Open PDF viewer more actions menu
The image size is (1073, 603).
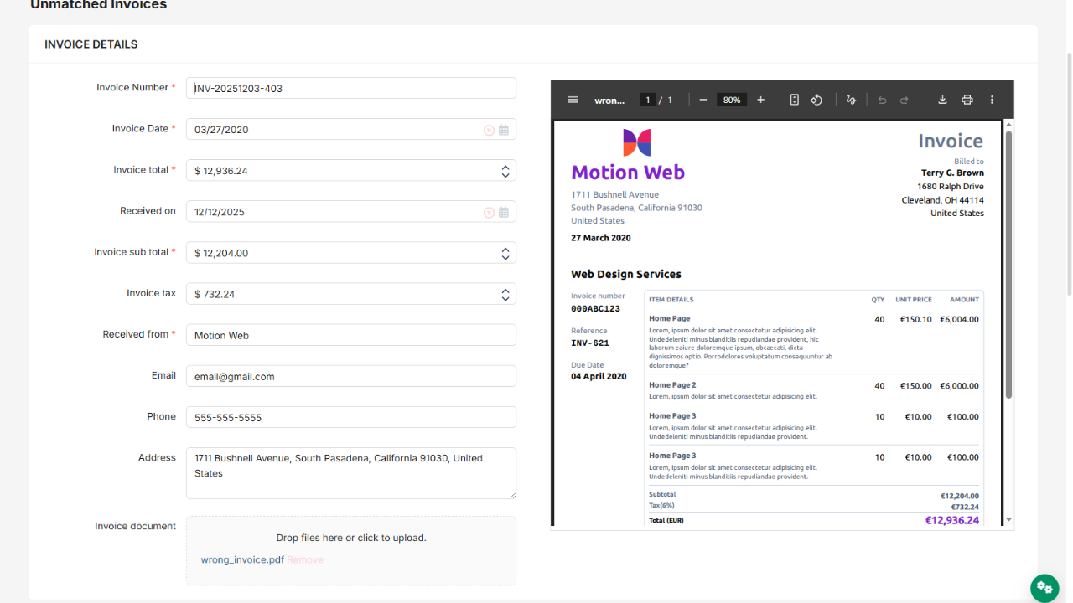point(992,100)
